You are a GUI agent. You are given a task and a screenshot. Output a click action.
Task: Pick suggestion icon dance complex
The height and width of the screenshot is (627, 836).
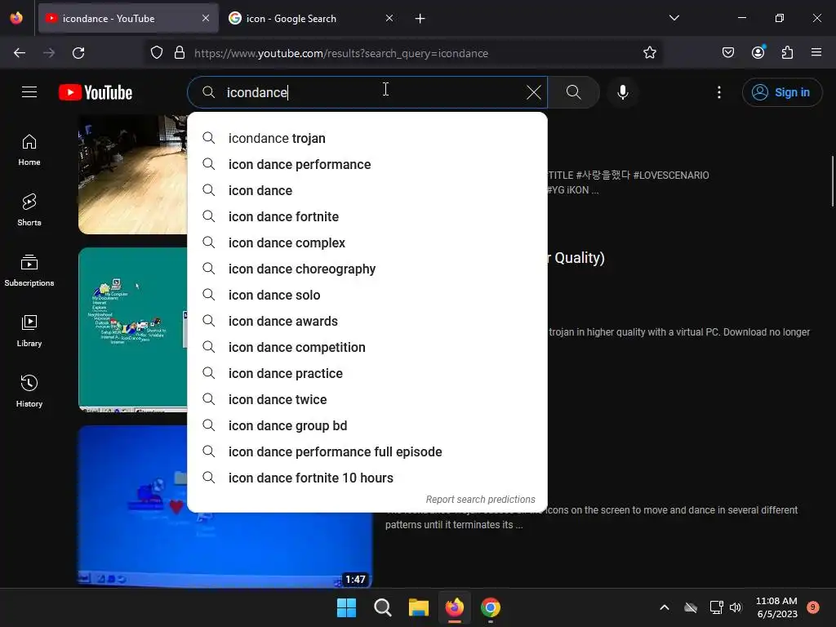click(367, 242)
